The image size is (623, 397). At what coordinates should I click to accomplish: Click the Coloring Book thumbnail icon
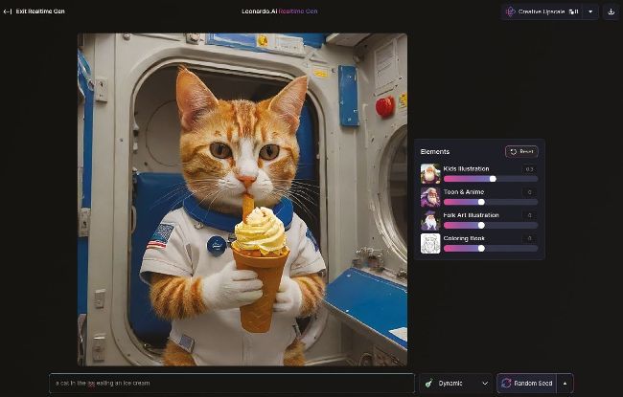pos(430,244)
